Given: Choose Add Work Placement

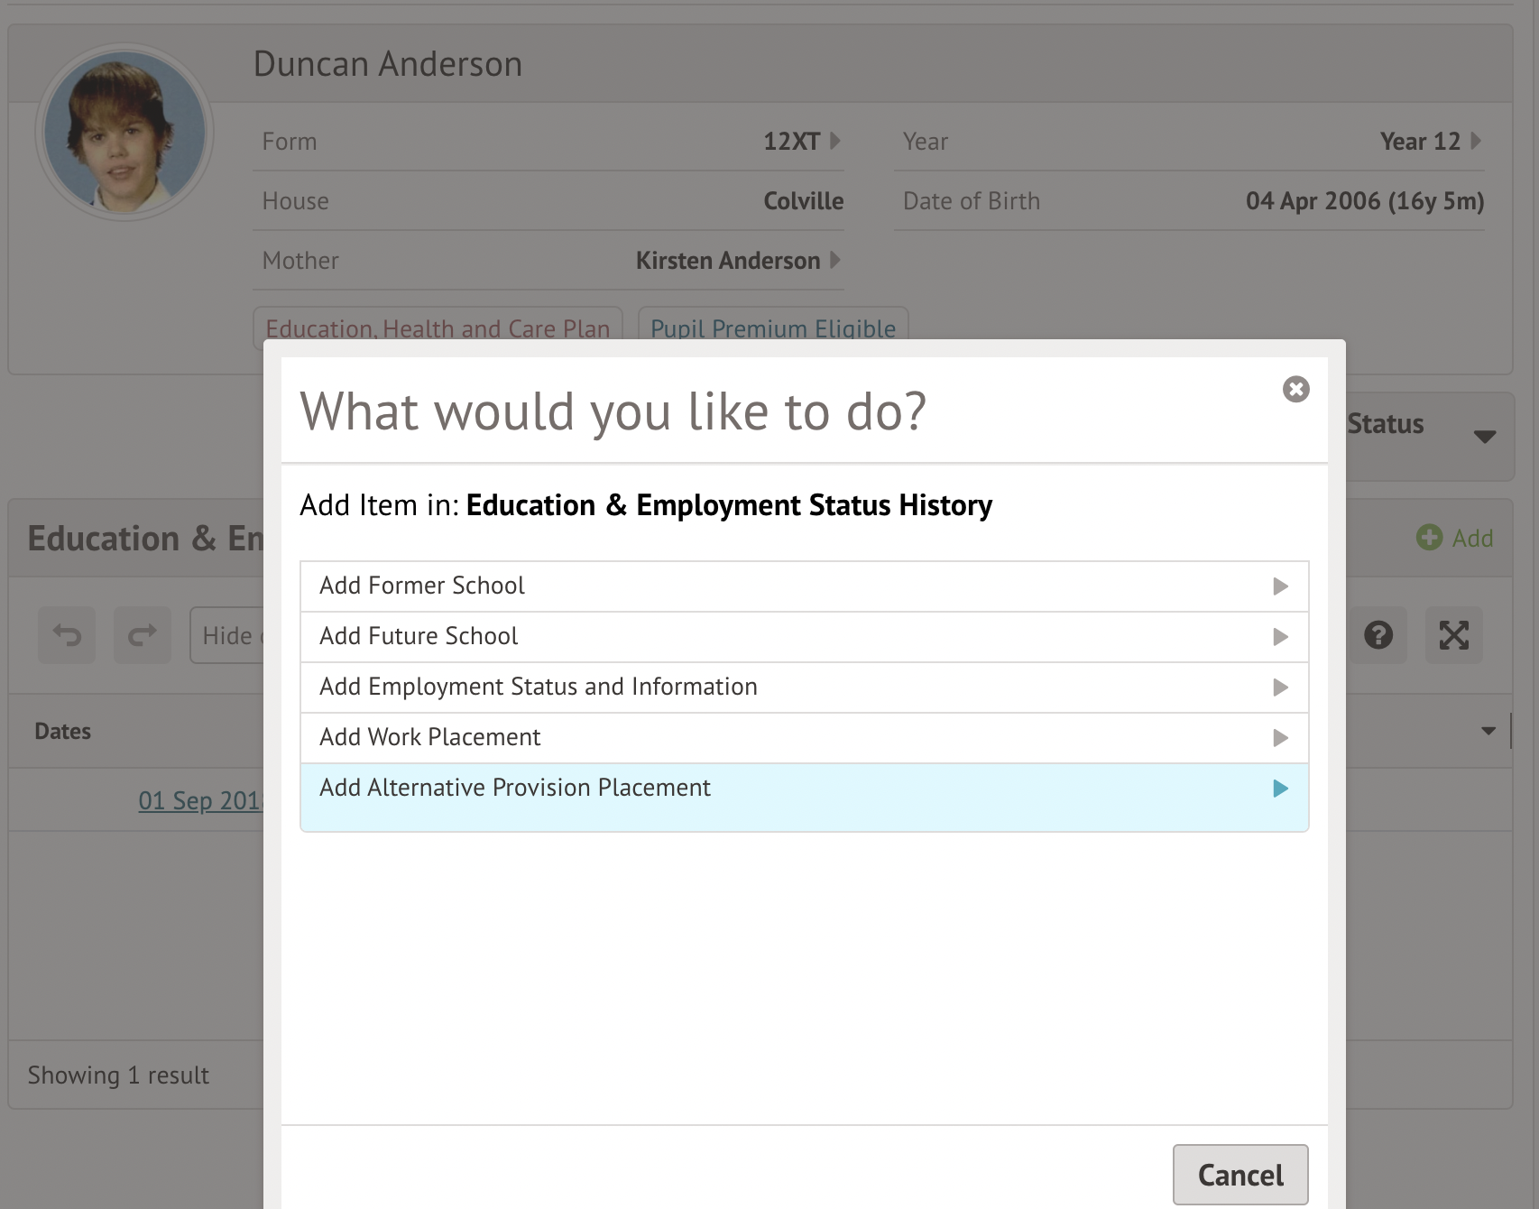Looking at the screenshot, I should 803,738.
